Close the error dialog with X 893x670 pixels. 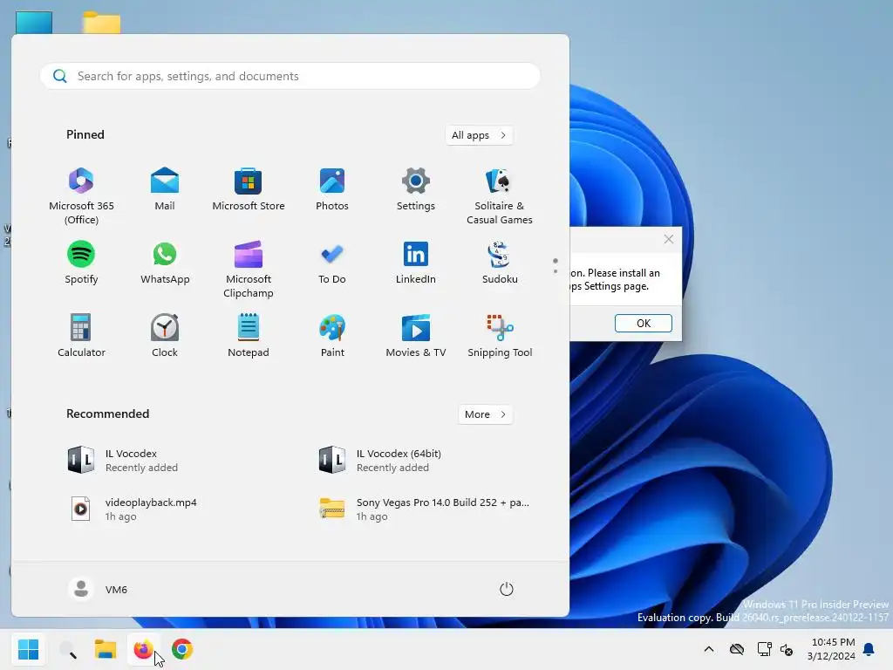[x=669, y=239]
